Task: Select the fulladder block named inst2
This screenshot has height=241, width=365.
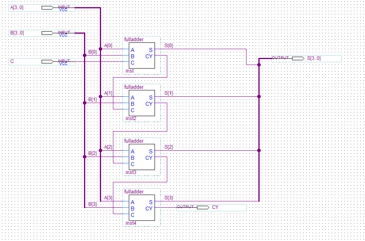Action: coord(142,103)
